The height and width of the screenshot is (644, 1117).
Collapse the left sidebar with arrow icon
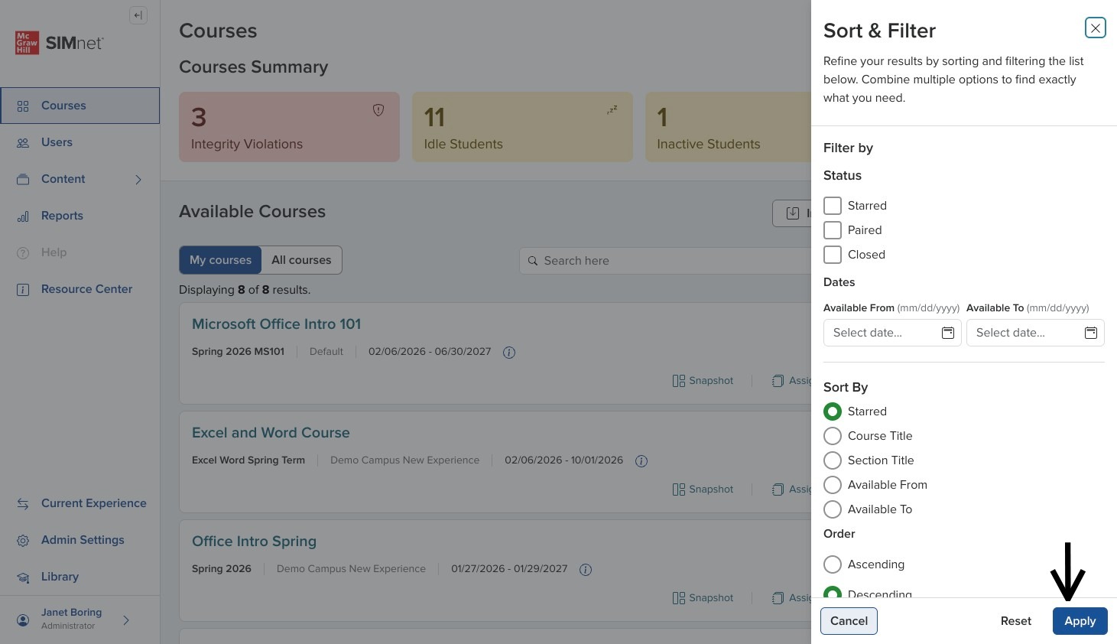tap(138, 15)
